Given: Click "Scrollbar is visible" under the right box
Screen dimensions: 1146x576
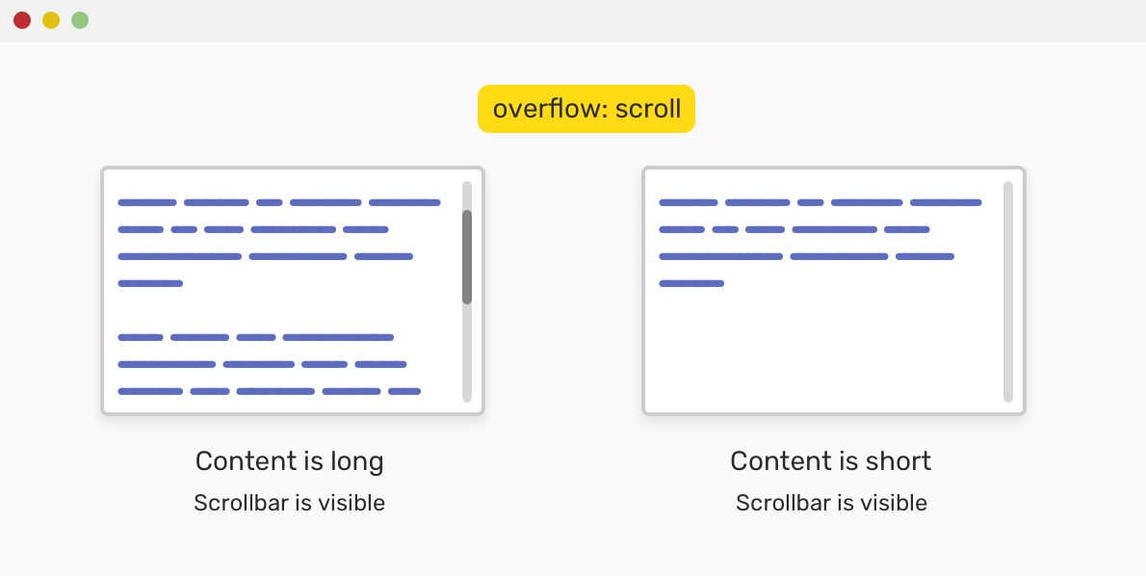Looking at the screenshot, I should click(x=831, y=503).
